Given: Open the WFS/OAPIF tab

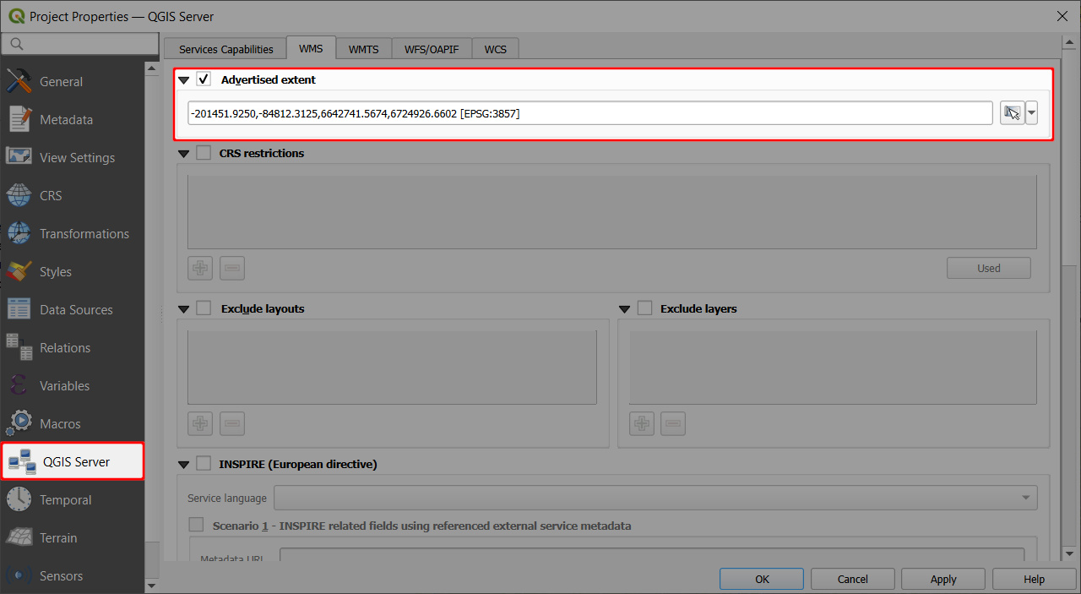Looking at the screenshot, I should click(432, 49).
